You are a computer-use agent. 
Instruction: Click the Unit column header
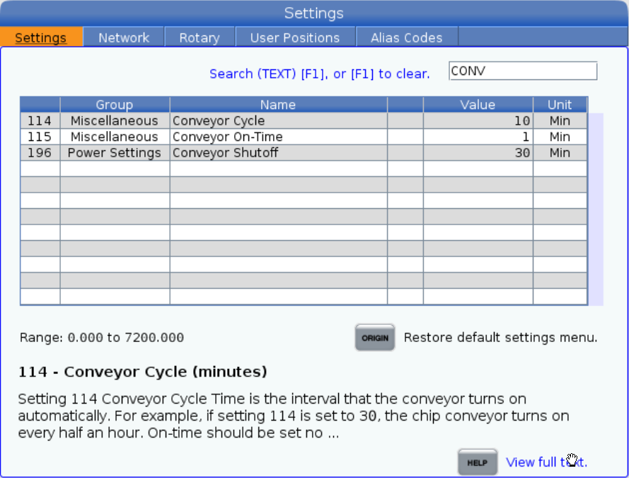point(560,105)
